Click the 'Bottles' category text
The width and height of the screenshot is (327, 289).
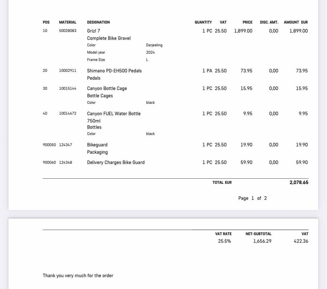94,127
